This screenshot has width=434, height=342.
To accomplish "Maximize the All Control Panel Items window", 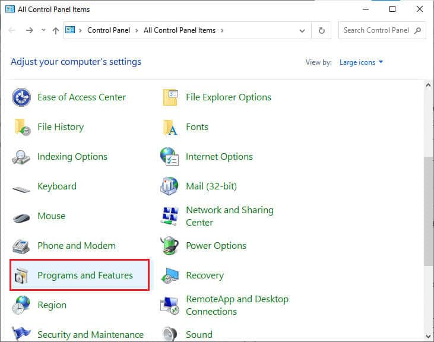I will click(x=392, y=9).
